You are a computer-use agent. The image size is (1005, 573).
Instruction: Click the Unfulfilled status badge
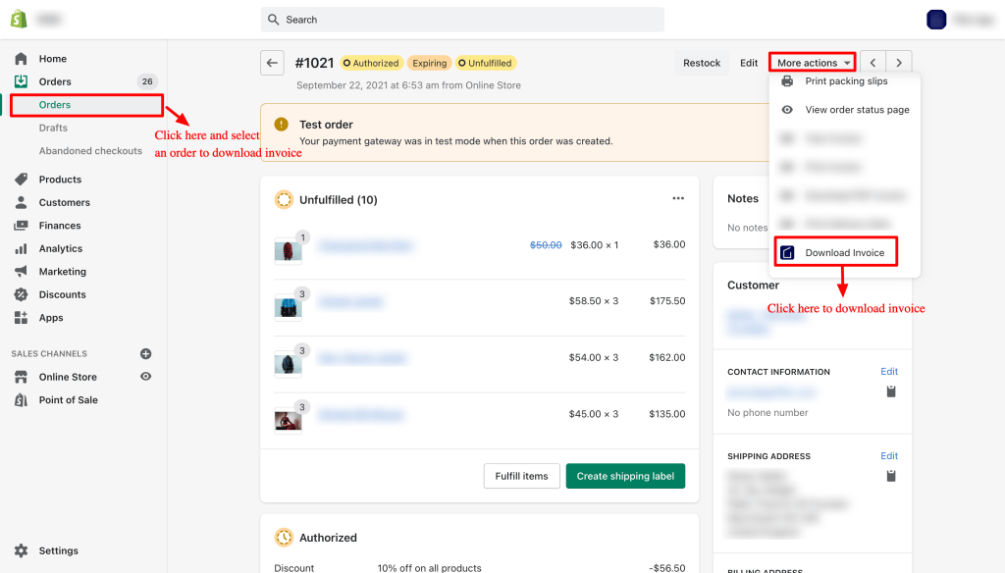click(x=486, y=63)
